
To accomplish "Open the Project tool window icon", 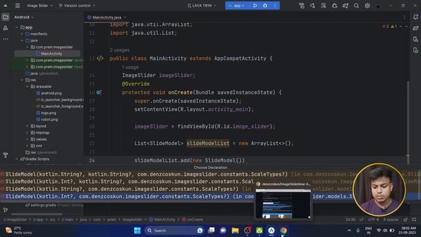I will [5, 17].
